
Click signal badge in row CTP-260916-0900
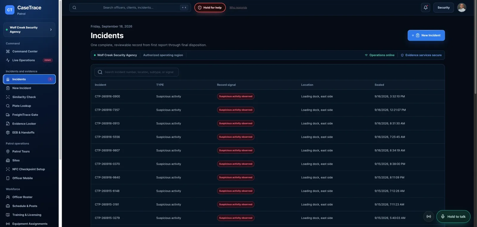click(x=236, y=97)
